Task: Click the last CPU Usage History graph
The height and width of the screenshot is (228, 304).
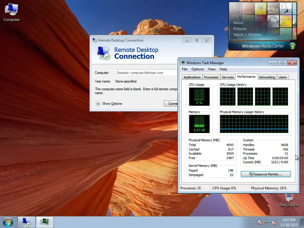Action: tap(280, 96)
